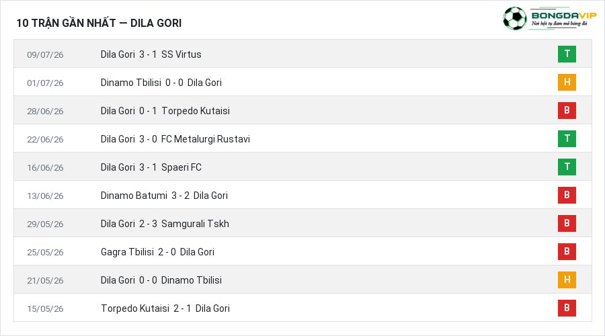Open Dila Gori 3 - 1 SS Virtus match
The image size is (605, 336).
(x=151, y=54)
